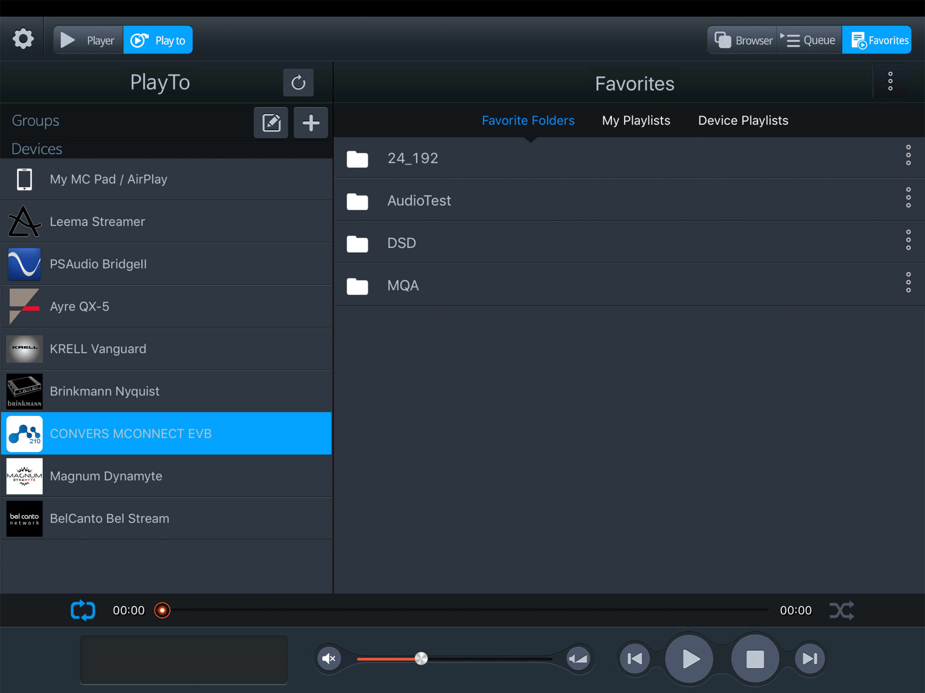The height and width of the screenshot is (693, 925).
Task: Click the edit groups pencil icon
Action: (271, 122)
